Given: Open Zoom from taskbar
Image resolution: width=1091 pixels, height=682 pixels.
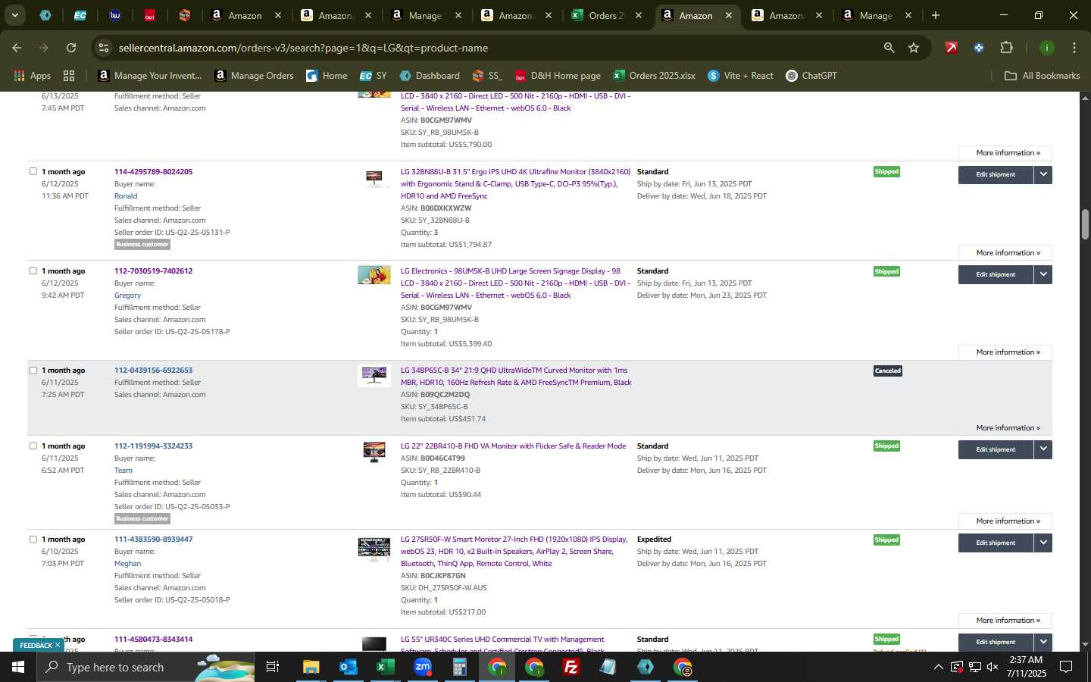Looking at the screenshot, I should 423,667.
